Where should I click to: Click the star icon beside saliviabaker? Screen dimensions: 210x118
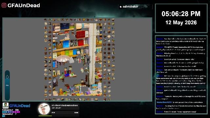tap(120, 7)
